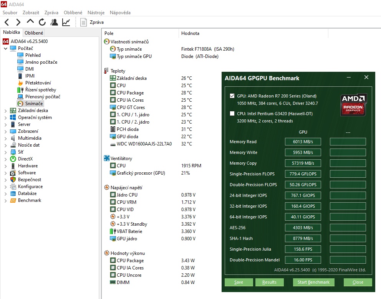Click the back navigation arrow in toolbar

pos(7,22)
